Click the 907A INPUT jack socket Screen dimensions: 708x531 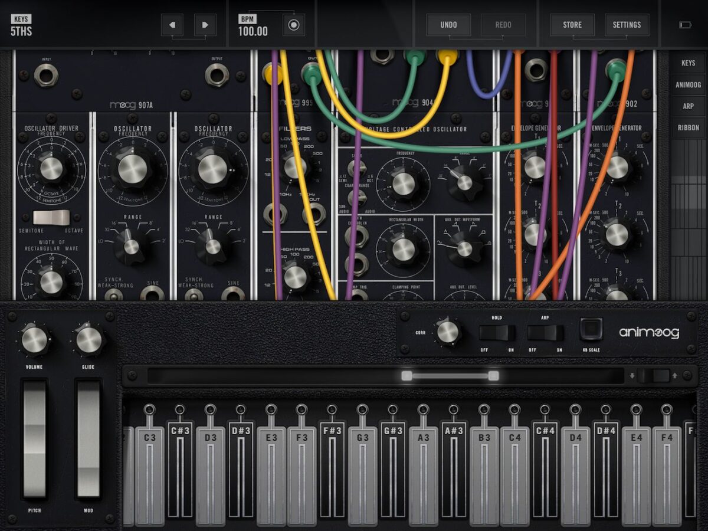46,75
